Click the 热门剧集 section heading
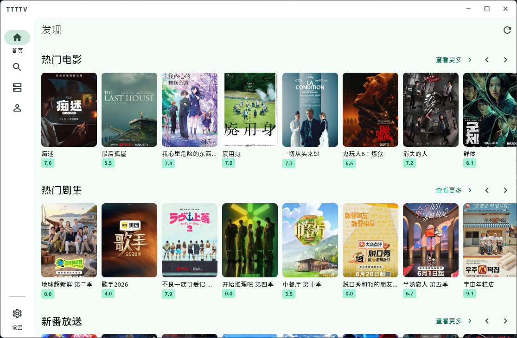The width and height of the screenshot is (517, 338). tap(62, 190)
